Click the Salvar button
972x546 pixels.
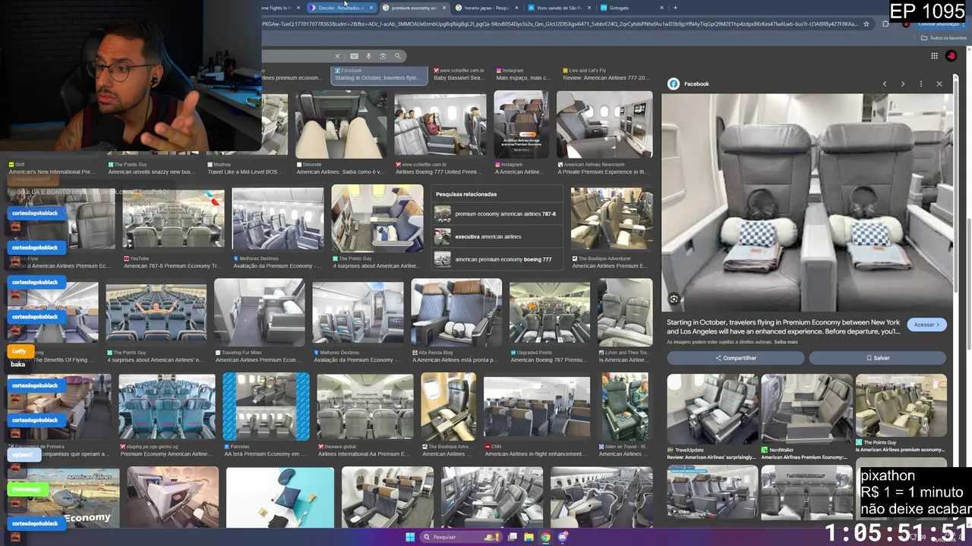pos(878,358)
